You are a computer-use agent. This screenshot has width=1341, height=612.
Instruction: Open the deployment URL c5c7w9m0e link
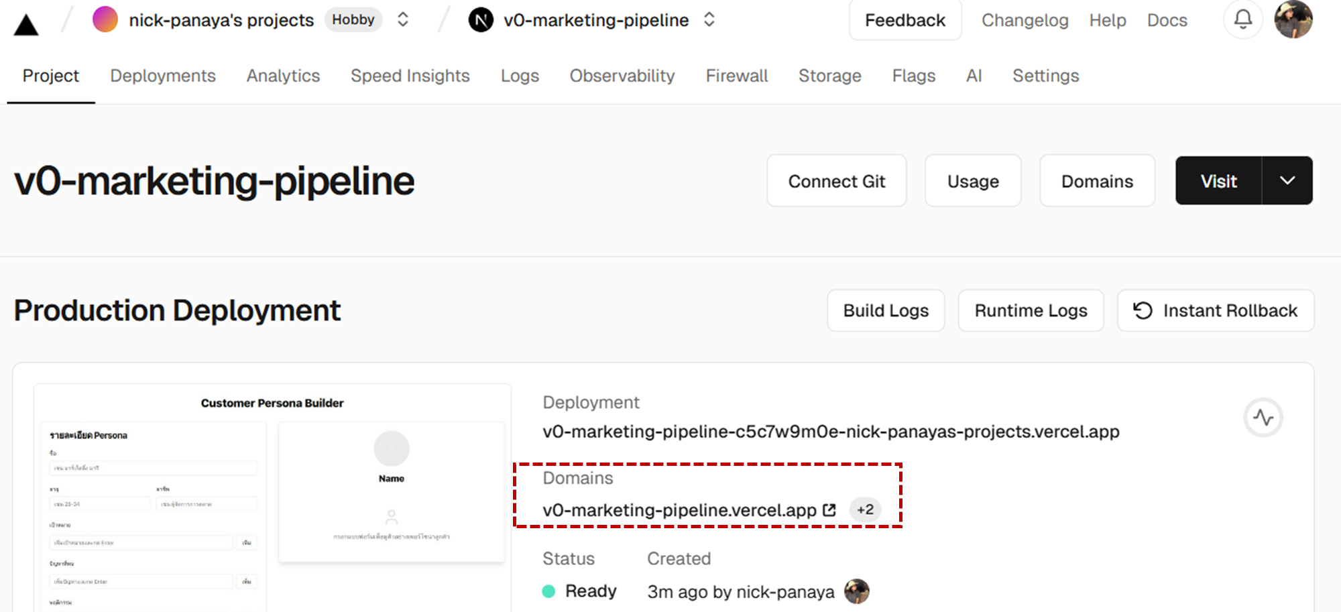(831, 432)
